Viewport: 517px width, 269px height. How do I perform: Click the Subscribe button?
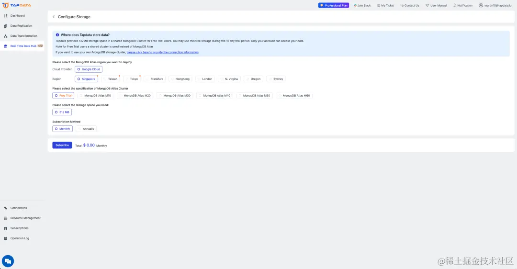coord(62,145)
